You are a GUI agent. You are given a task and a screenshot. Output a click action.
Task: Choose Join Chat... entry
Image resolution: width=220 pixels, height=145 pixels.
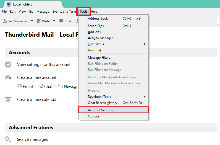(113, 50)
